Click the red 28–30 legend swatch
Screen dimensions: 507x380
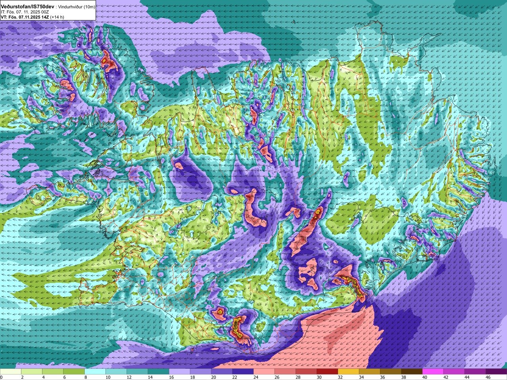[307, 372]
